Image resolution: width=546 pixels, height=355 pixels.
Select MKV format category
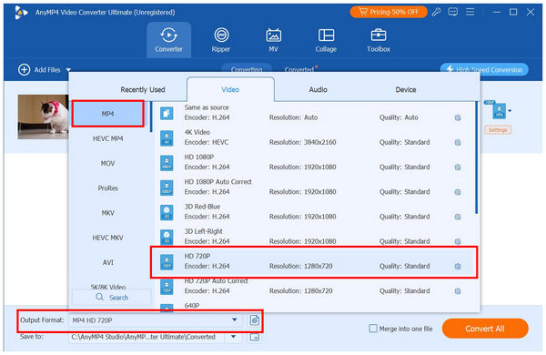click(x=107, y=213)
